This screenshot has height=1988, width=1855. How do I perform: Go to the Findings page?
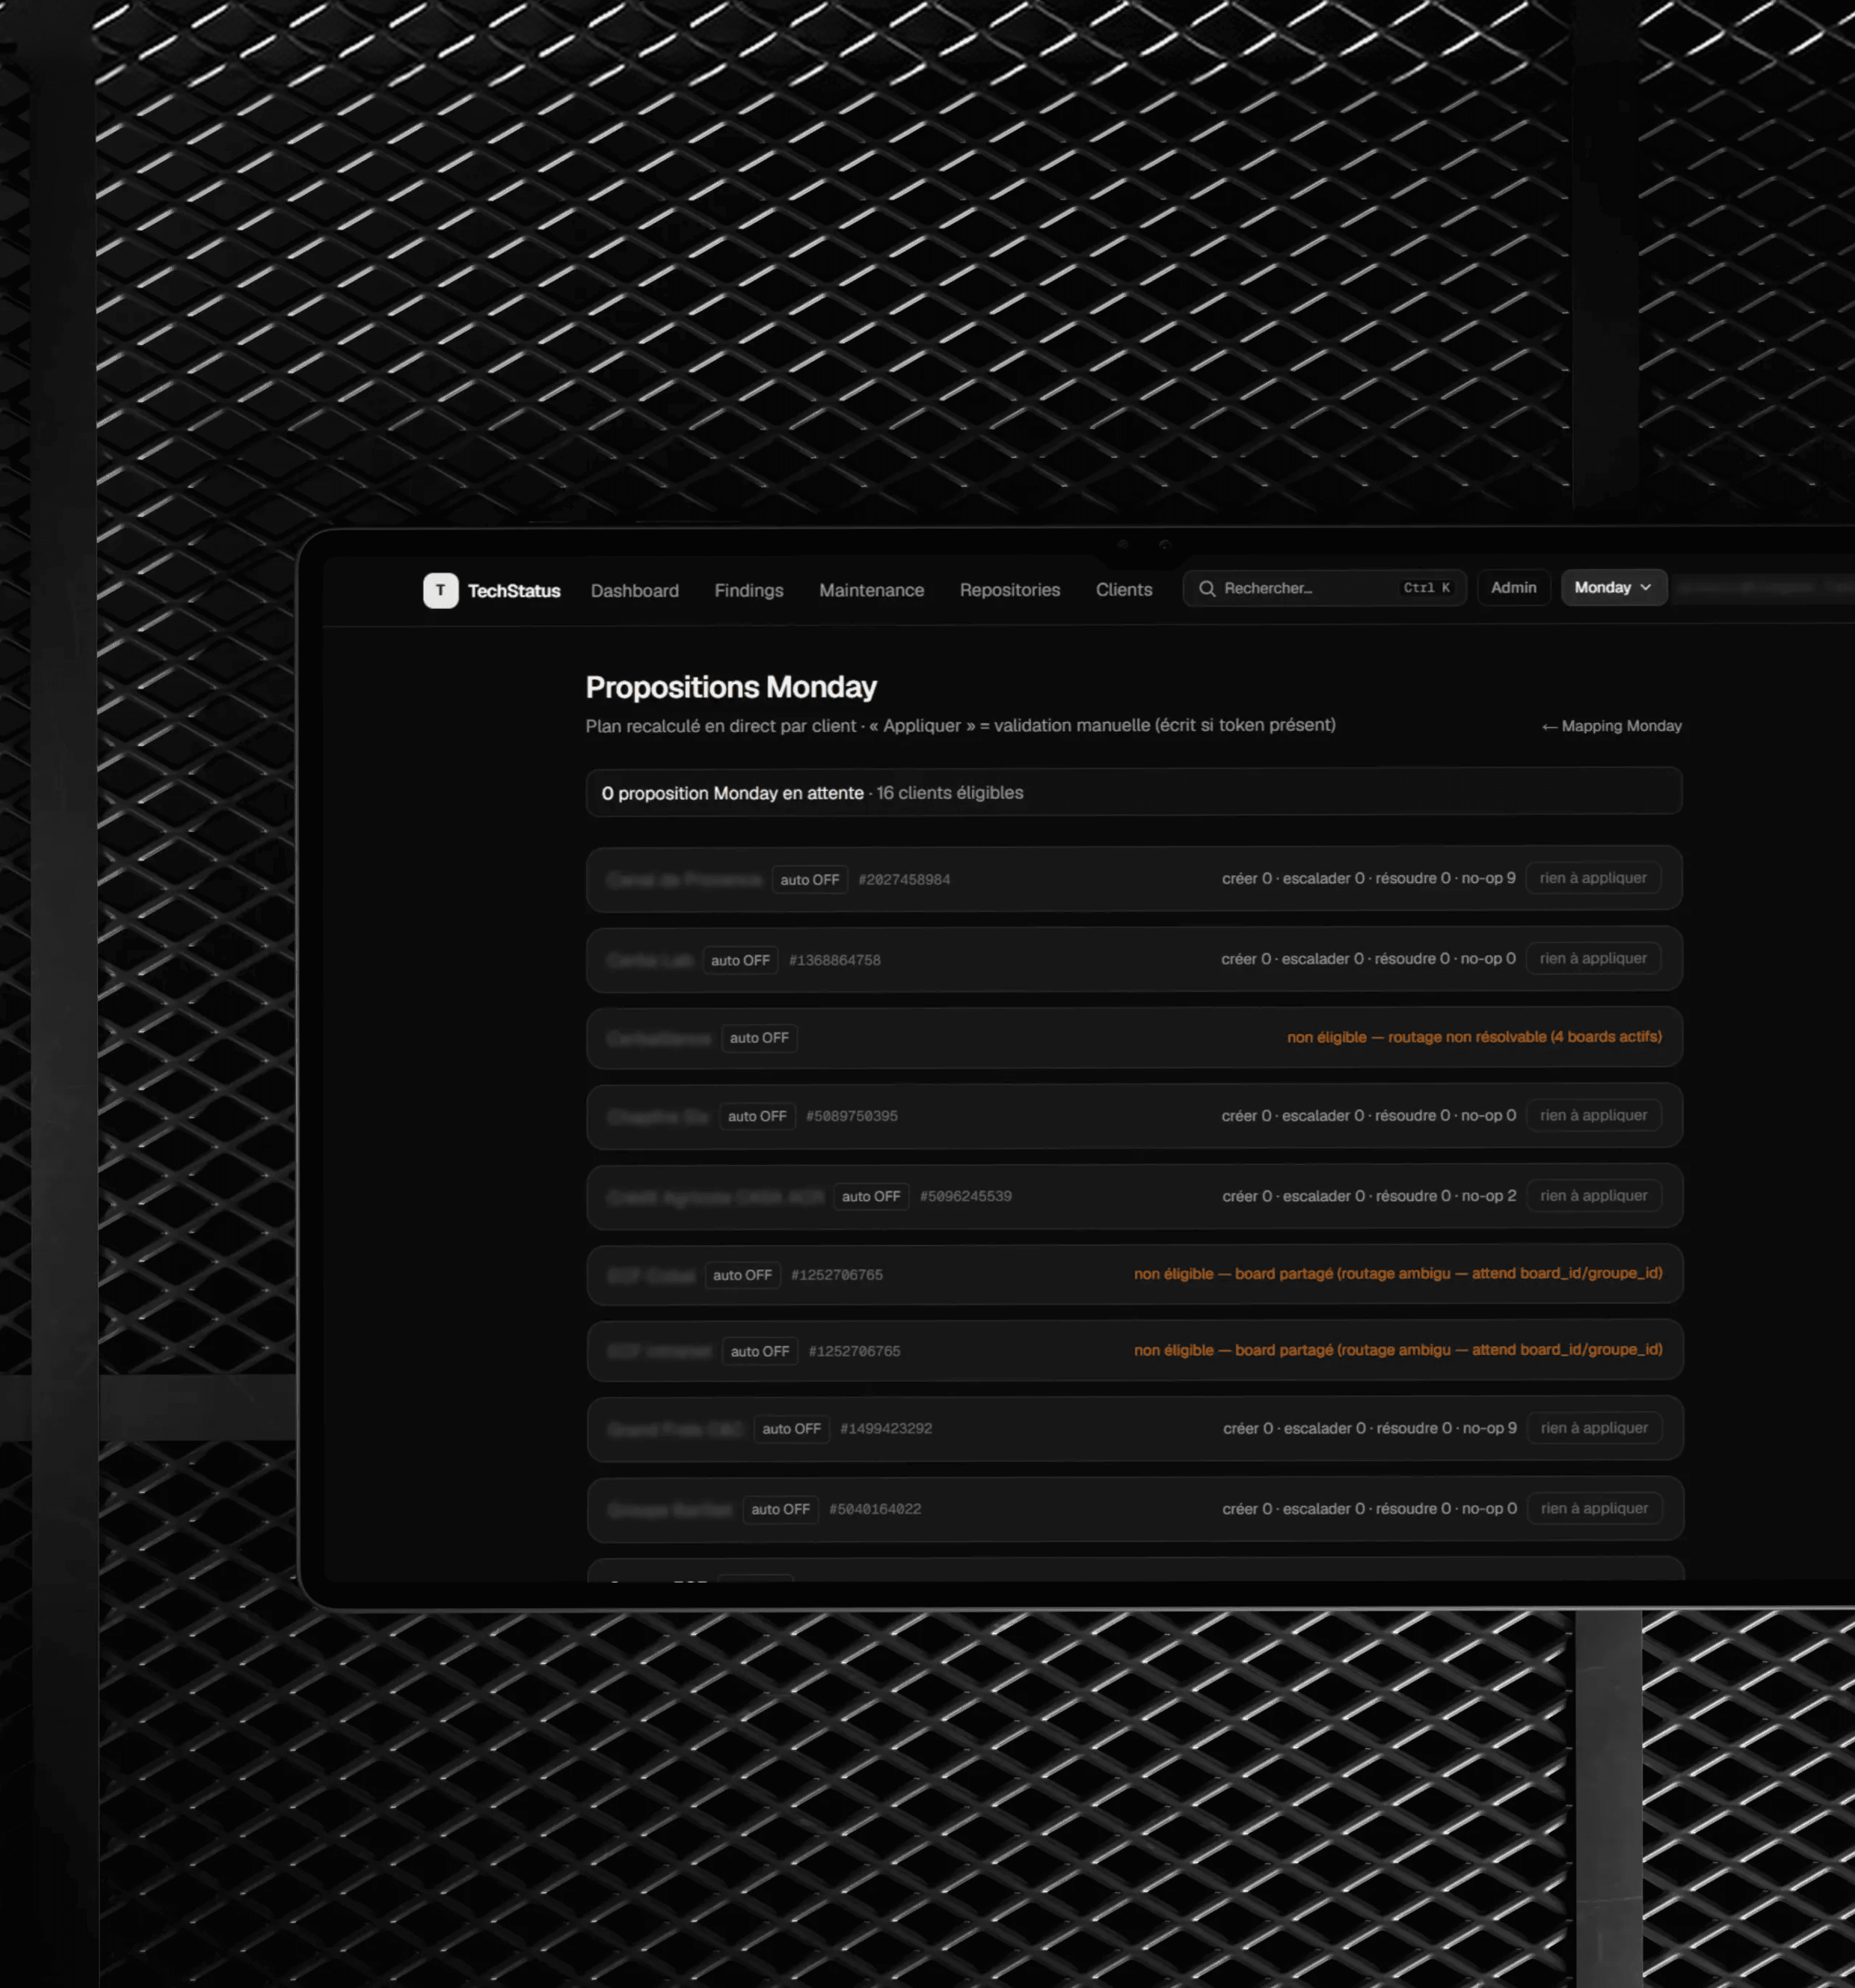748,590
